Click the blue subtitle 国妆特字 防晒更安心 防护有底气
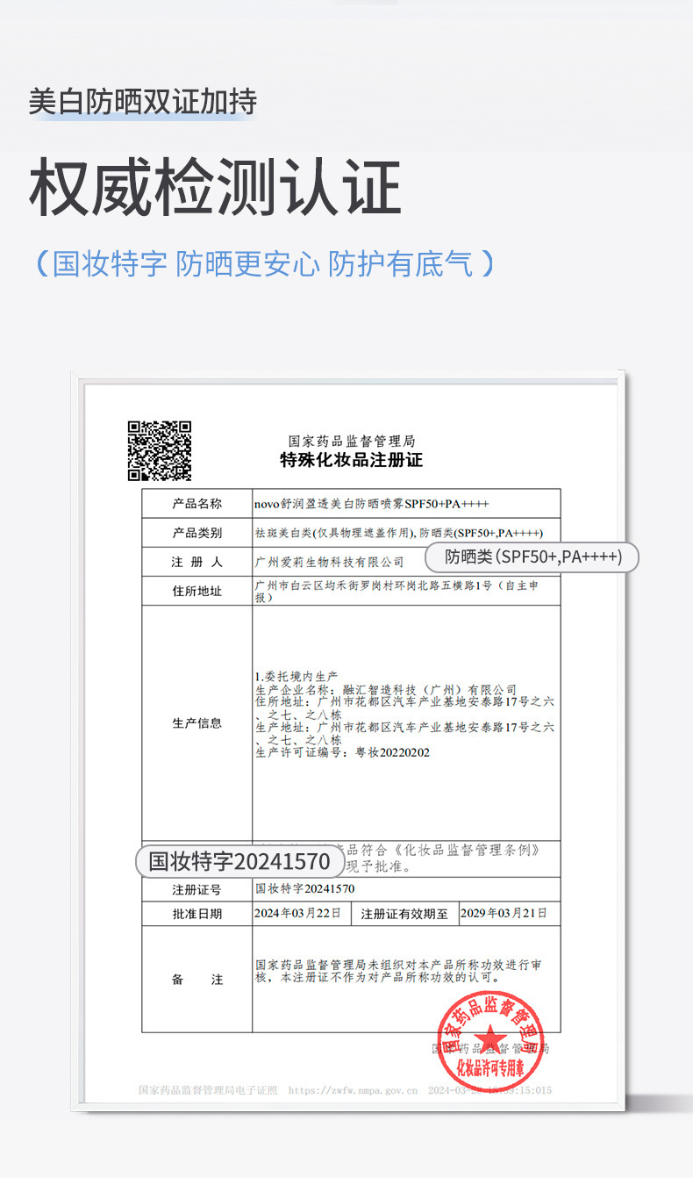693x1178 pixels. click(x=264, y=263)
